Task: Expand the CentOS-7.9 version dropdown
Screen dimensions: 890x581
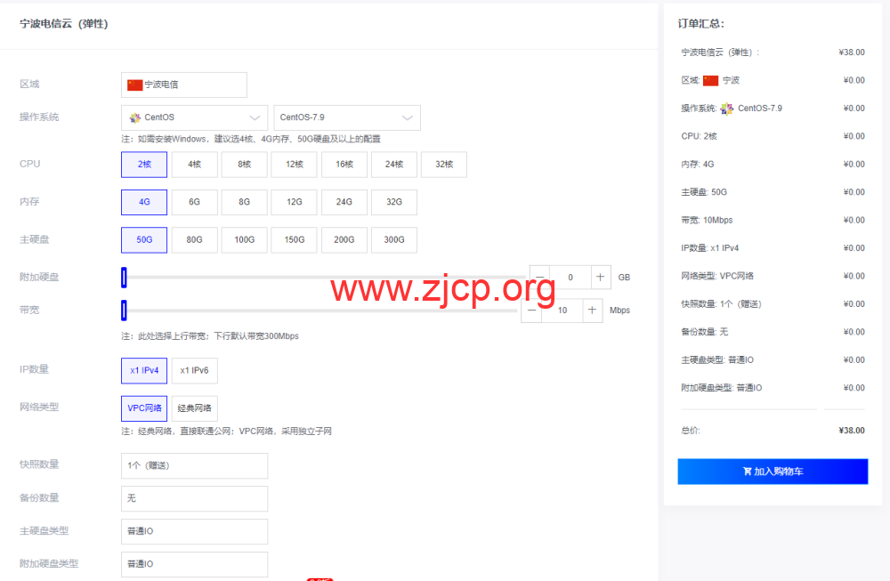Action: [x=346, y=117]
